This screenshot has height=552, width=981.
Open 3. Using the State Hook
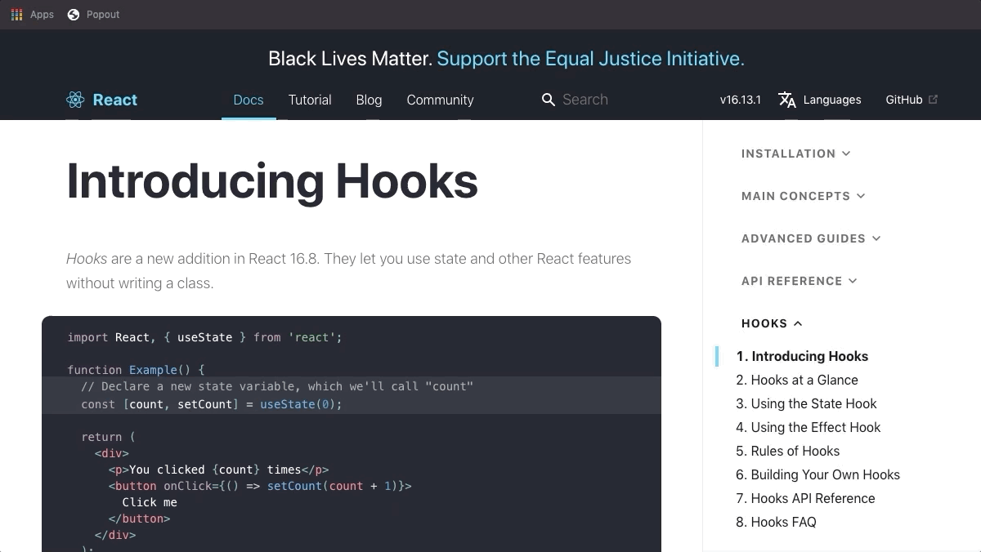[806, 403]
